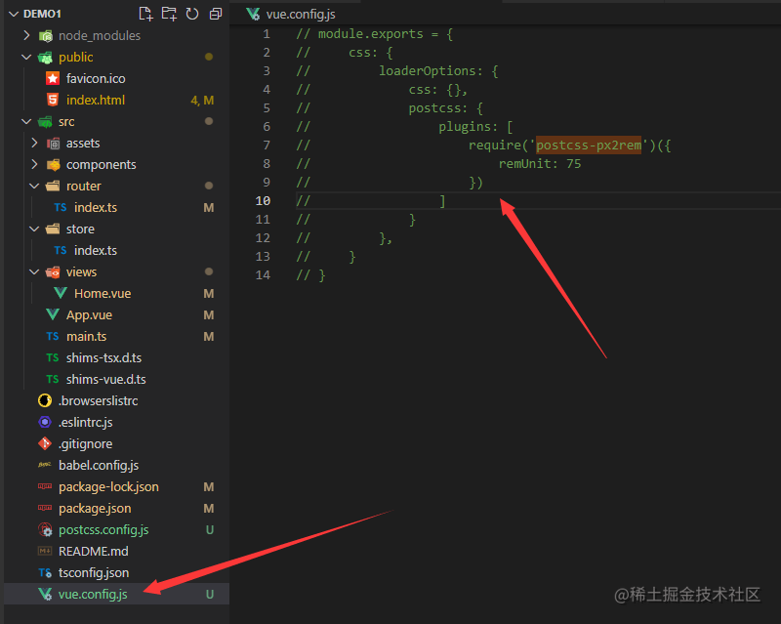Collapse the src folder
This screenshot has width=781, height=624.
click(x=27, y=121)
